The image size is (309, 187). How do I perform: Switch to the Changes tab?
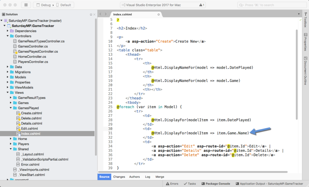(x=119, y=177)
